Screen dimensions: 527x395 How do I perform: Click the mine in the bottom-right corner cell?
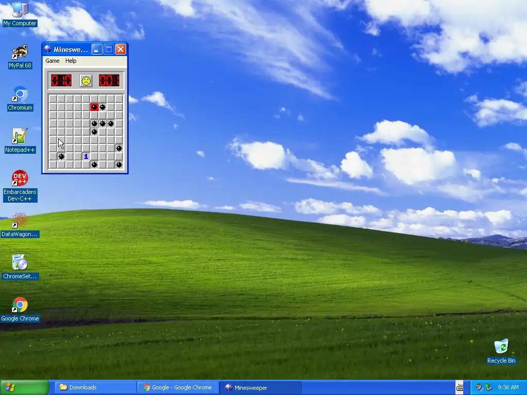[x=119, y=165]
